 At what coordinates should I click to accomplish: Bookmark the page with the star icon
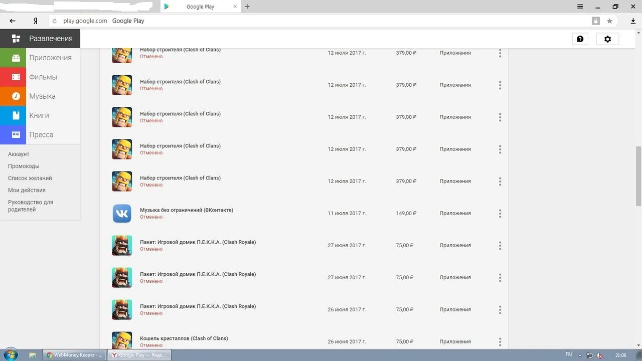coord(609,21)
